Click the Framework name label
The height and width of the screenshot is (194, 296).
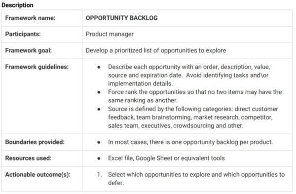pos(30,18)
